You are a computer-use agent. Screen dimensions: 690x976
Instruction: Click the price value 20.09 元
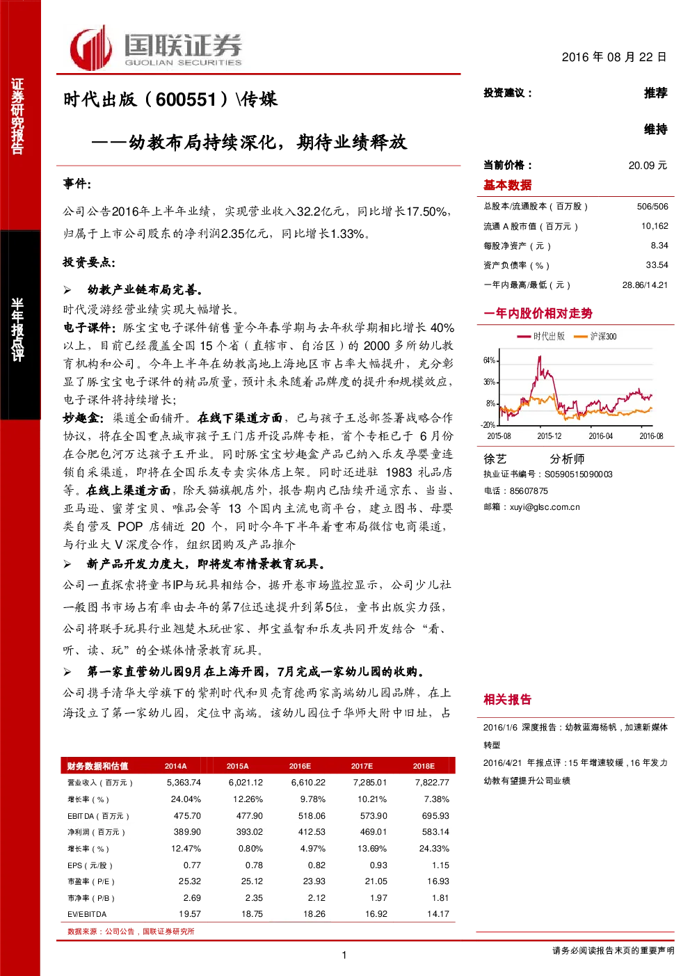648,166
